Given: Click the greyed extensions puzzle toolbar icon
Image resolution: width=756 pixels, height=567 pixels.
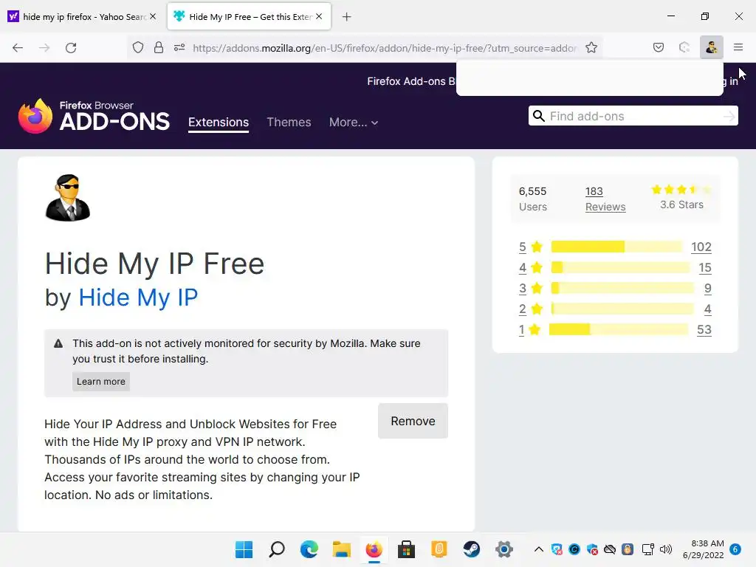Looking at the screenshot, I should pos(684,47).
